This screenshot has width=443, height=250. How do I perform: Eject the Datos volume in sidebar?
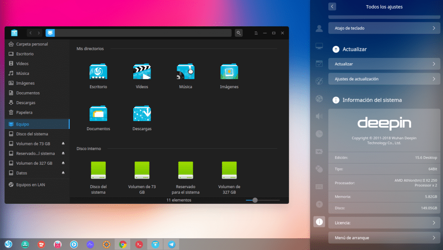pyautogui.click(x=63, y=173)
